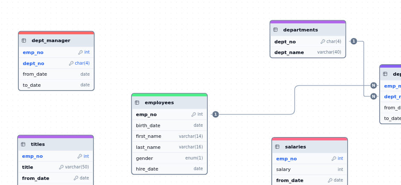
Task: Select the salaries table header
Action: (x=310, y=147)
